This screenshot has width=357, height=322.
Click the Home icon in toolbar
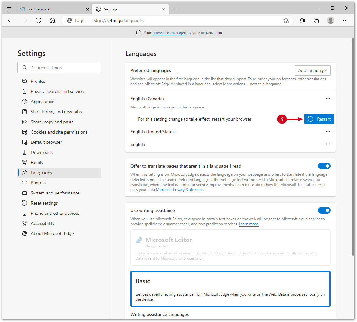(52, 20)
